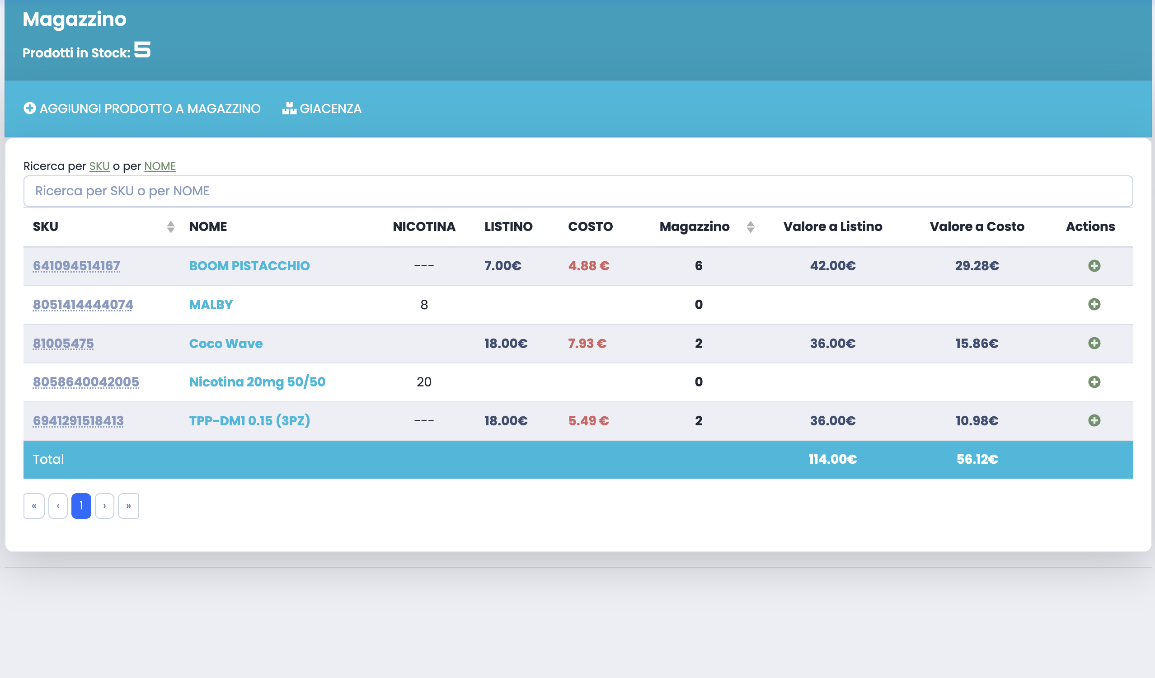Click the Prodotti in Stock count
Screen dimensions: 1155x678
tap(142, 50)
